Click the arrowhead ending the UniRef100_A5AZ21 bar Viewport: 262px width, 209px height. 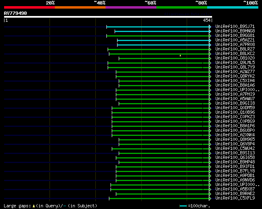210,40
